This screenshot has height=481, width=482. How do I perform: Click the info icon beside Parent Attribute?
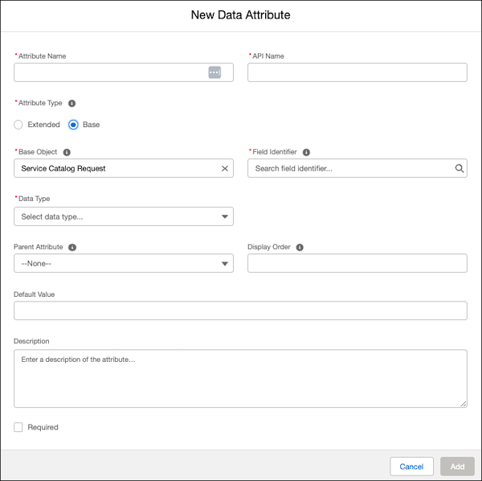coord(72,247)
